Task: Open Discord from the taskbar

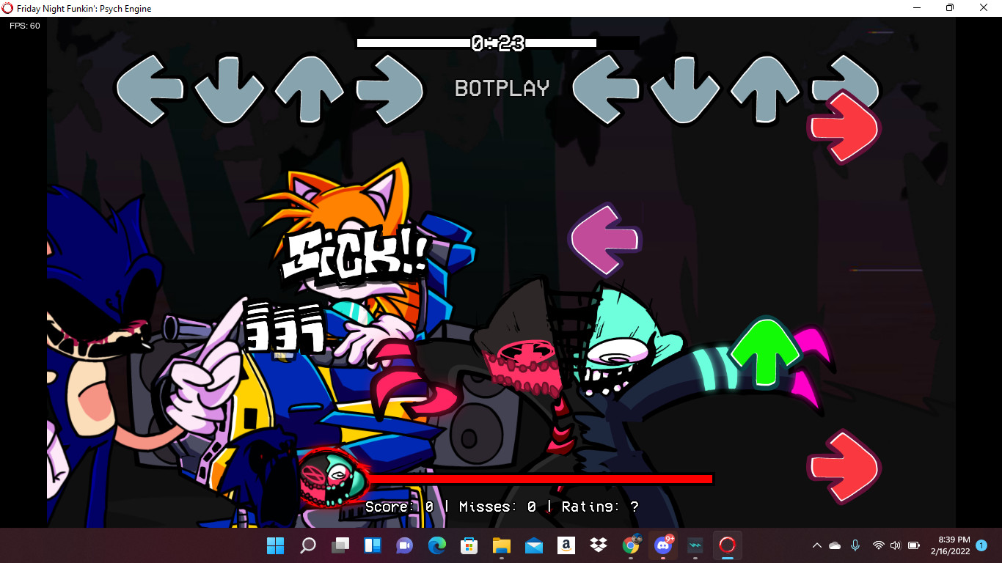Action: pyautogui.click(x=662, y=545)
